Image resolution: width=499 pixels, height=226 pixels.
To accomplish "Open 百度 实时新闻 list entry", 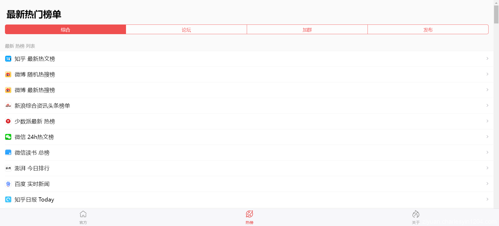I will [x=249, y=184].
